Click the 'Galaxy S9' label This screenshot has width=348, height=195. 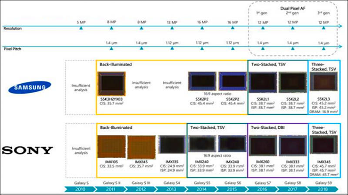(323, 183)
